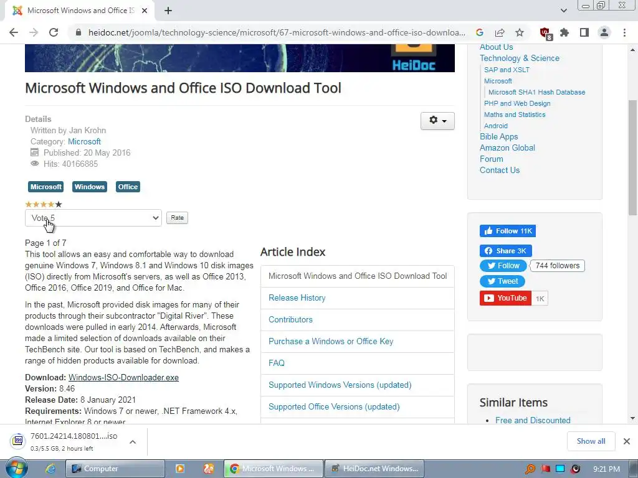Share this page via share icon
The width and height of the screenshot is (638, 478).
coord(500,32)
